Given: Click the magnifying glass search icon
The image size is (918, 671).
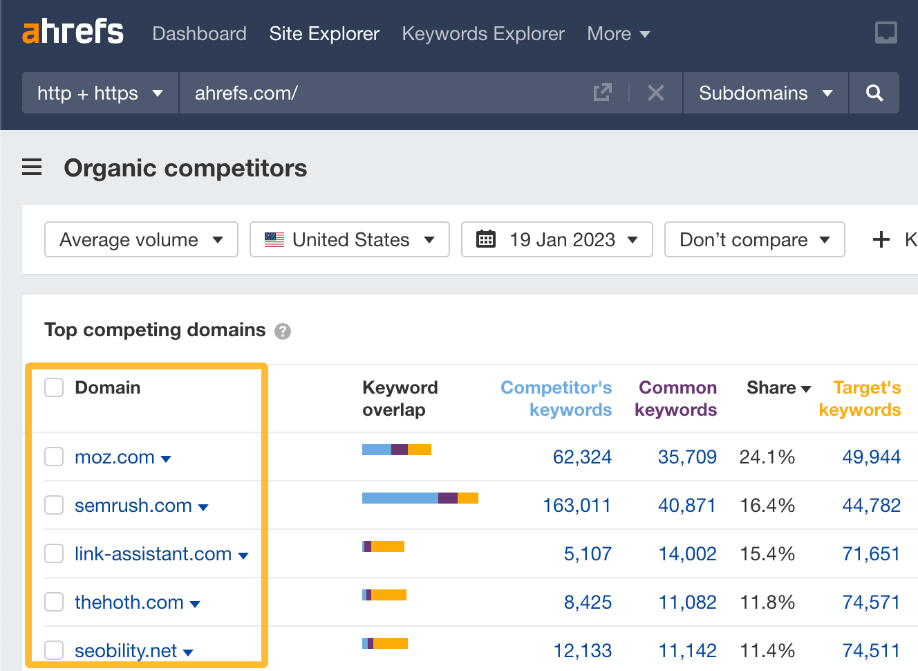Looking at the screenshot, I should tap(874, 92).
